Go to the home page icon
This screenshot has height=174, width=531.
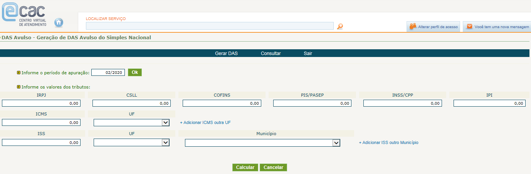(59, 22)
